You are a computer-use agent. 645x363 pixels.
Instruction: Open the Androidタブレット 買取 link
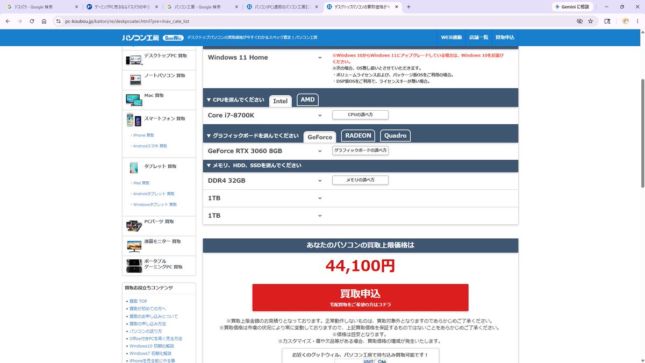[x=153, y=194]
